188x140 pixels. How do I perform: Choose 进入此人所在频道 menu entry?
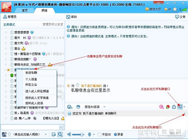point(37,91)
